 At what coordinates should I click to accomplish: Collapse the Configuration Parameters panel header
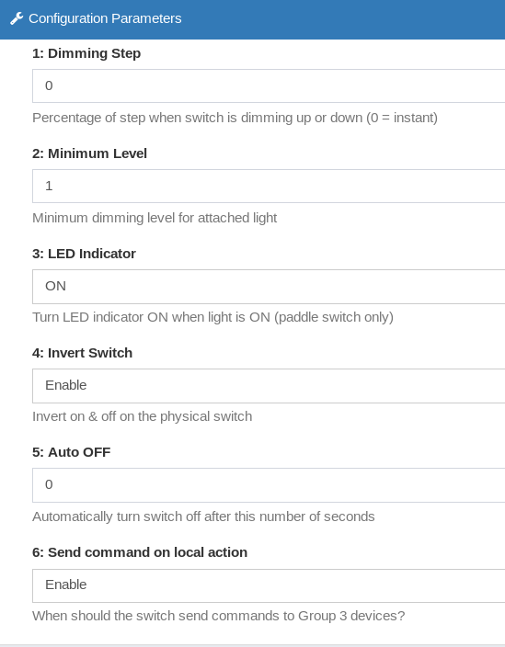point(252,19)
